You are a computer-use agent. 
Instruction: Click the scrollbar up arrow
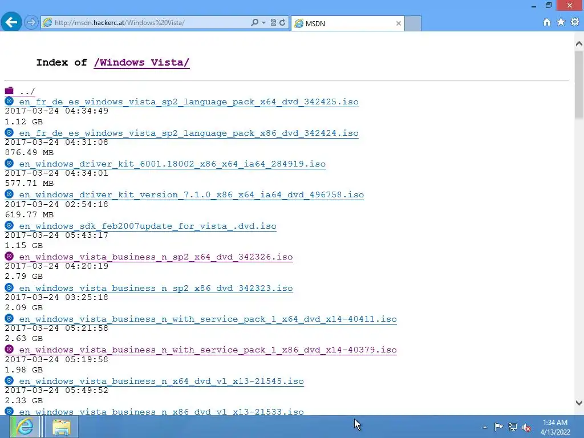579,44
